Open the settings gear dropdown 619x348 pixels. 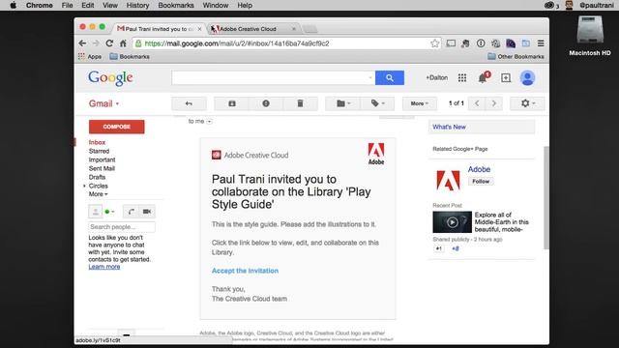(x=527, y=103)
